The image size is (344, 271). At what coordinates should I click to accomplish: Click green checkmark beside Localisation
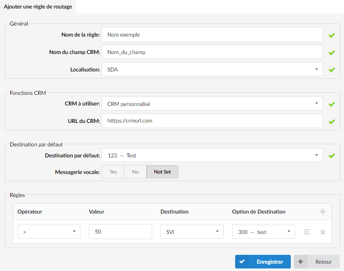click(x=332, y=70)
